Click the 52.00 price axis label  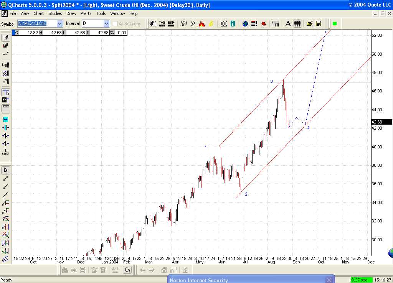click(x=377, y=35)
